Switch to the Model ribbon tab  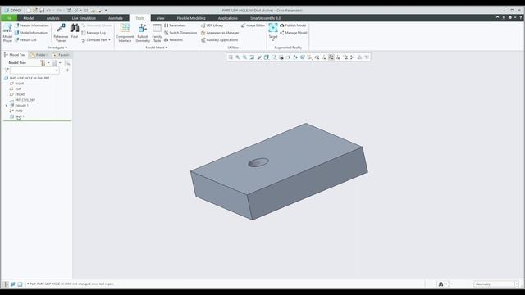pyautogui.click(x=29, y=18)
